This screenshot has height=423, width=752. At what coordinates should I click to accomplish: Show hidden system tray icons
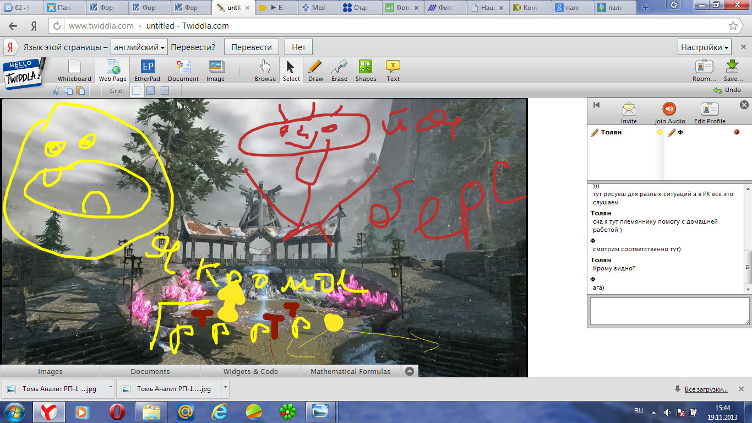point(653,411)
